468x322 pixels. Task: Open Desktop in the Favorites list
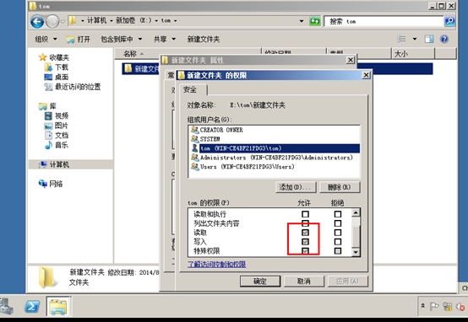coord(56,77)
